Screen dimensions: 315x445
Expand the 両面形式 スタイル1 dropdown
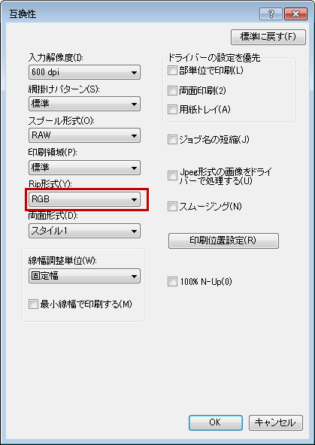coord(84,231)
